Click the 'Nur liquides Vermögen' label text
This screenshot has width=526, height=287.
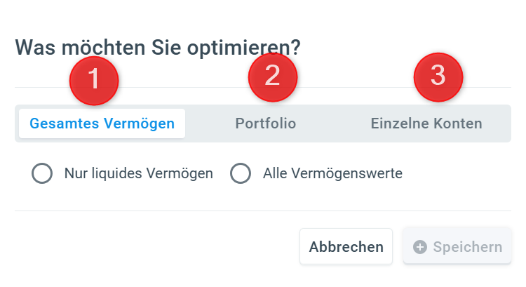pos(139,173)
